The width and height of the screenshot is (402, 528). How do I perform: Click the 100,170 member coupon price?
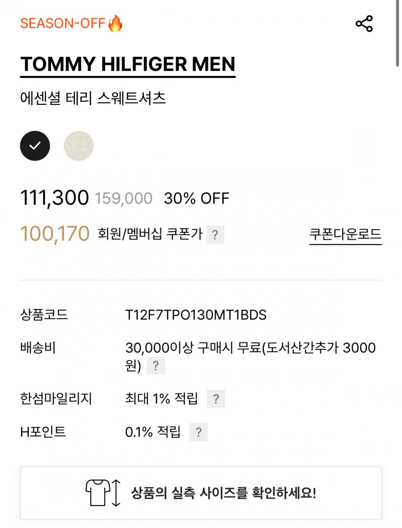tap(55, 234)
